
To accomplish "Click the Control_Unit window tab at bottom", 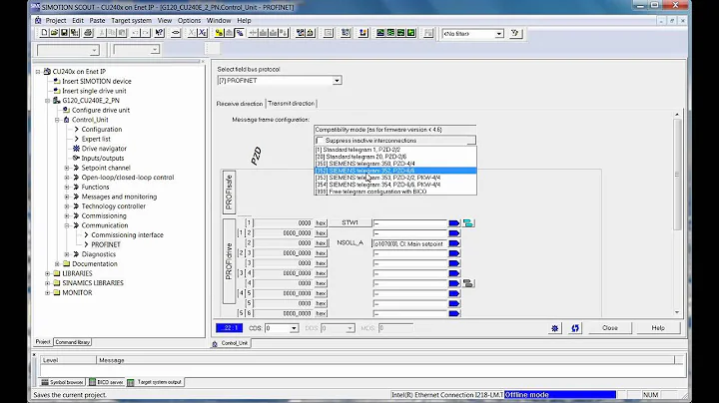I will click(231, 343).
